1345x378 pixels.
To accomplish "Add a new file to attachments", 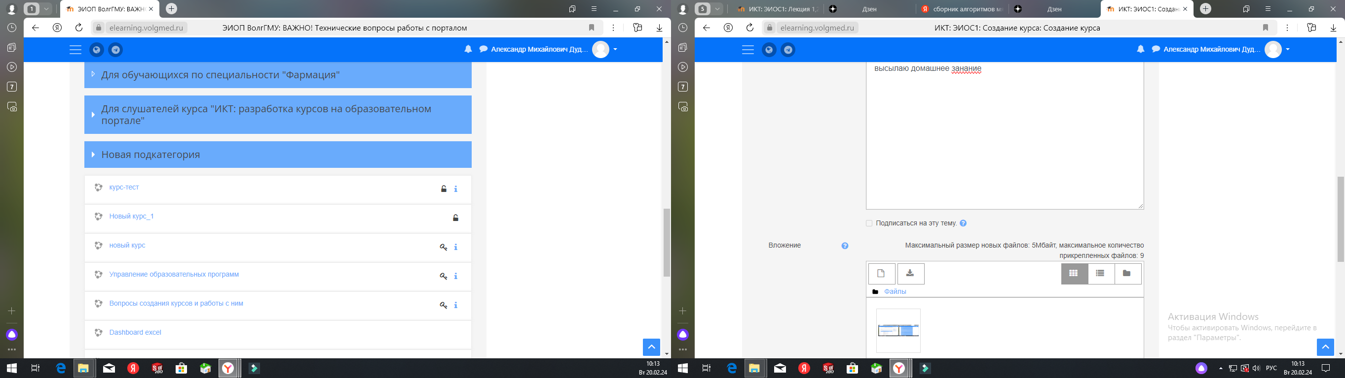I will [x=881, y=273].
